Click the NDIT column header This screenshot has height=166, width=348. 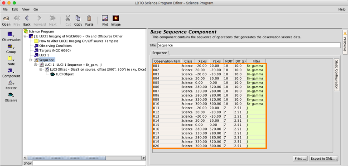pyautogui.click(x=228, y=61)
